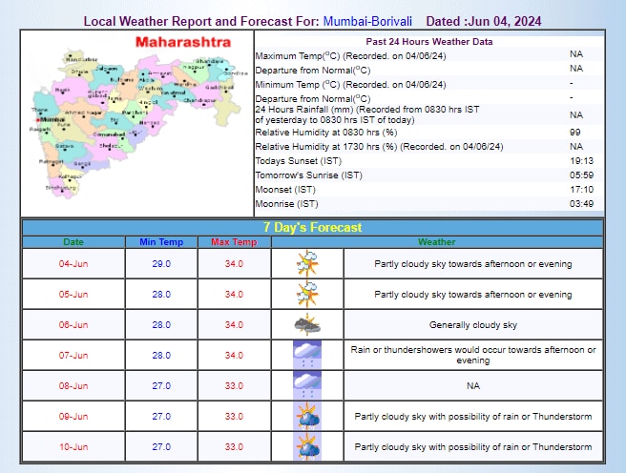
Task: Click the 10-Jun thunderstorm weather icon
Action: 307,446
